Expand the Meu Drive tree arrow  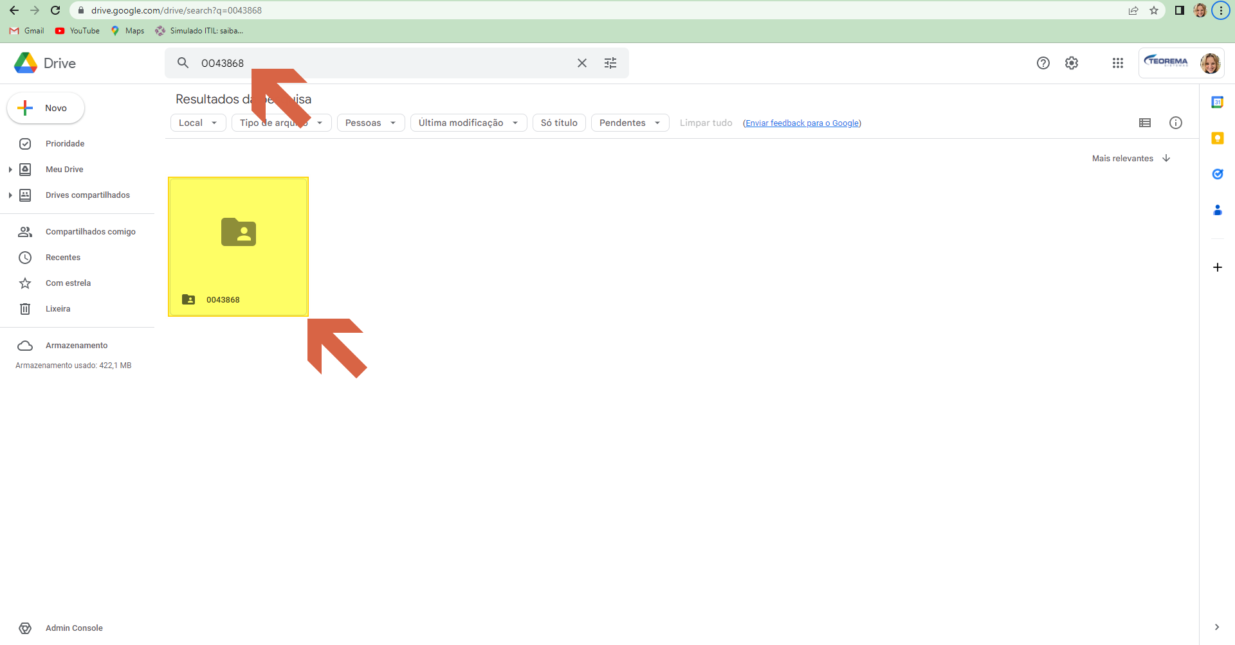pyautogui.click(x=10, y=170)
